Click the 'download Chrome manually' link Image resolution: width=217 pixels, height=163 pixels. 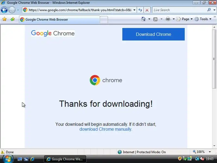(106, 129)
